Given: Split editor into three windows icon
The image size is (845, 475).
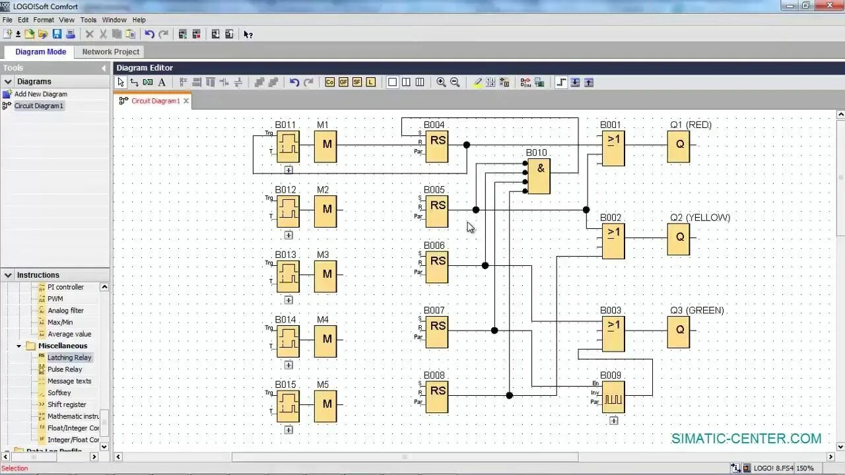Looking at the screenshot, I should pyautogui.click(x=420, y=82).
